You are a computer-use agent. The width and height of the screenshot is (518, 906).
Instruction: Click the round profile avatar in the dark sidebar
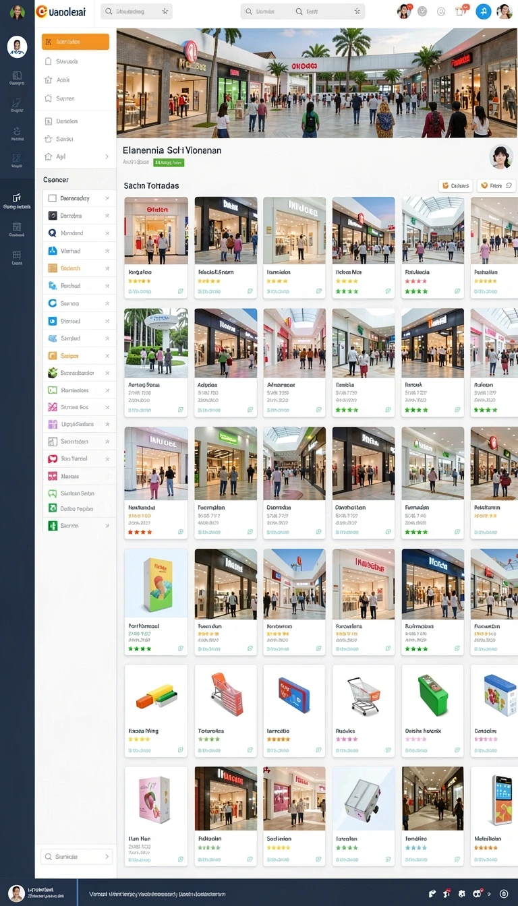[x=17, y=47]
